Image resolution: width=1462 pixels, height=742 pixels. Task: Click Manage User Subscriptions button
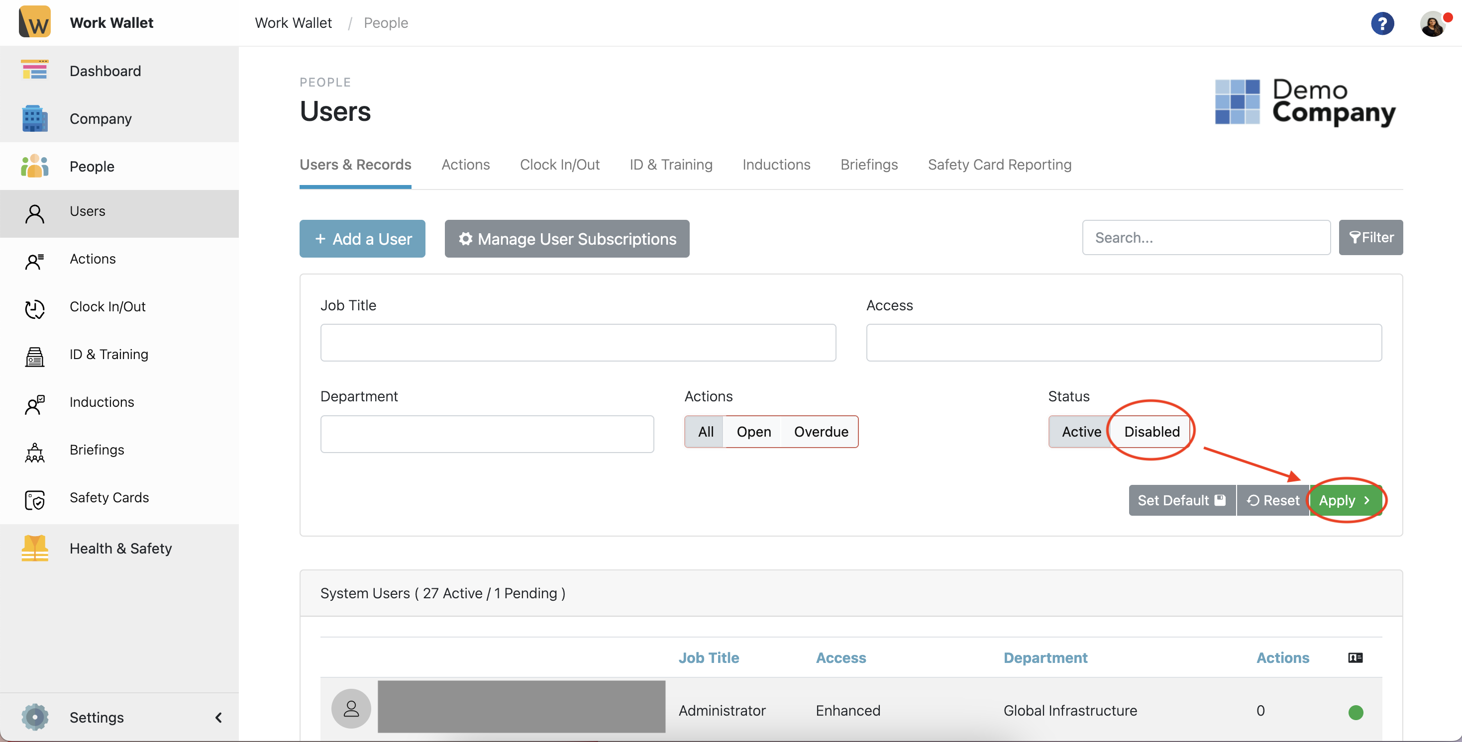click(x=567, y=239)
